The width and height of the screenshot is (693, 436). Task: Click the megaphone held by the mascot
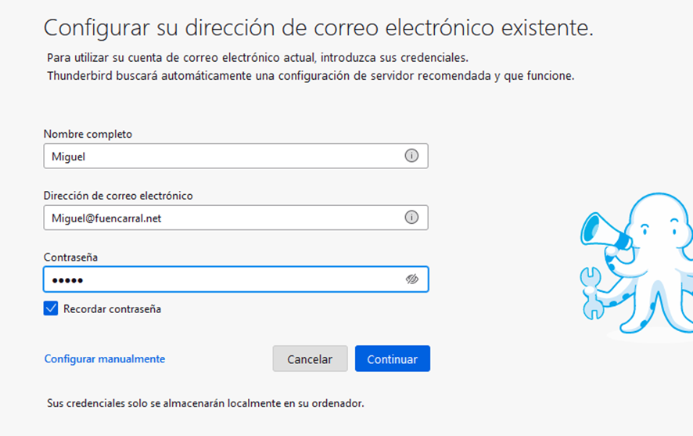click(600, 232)
